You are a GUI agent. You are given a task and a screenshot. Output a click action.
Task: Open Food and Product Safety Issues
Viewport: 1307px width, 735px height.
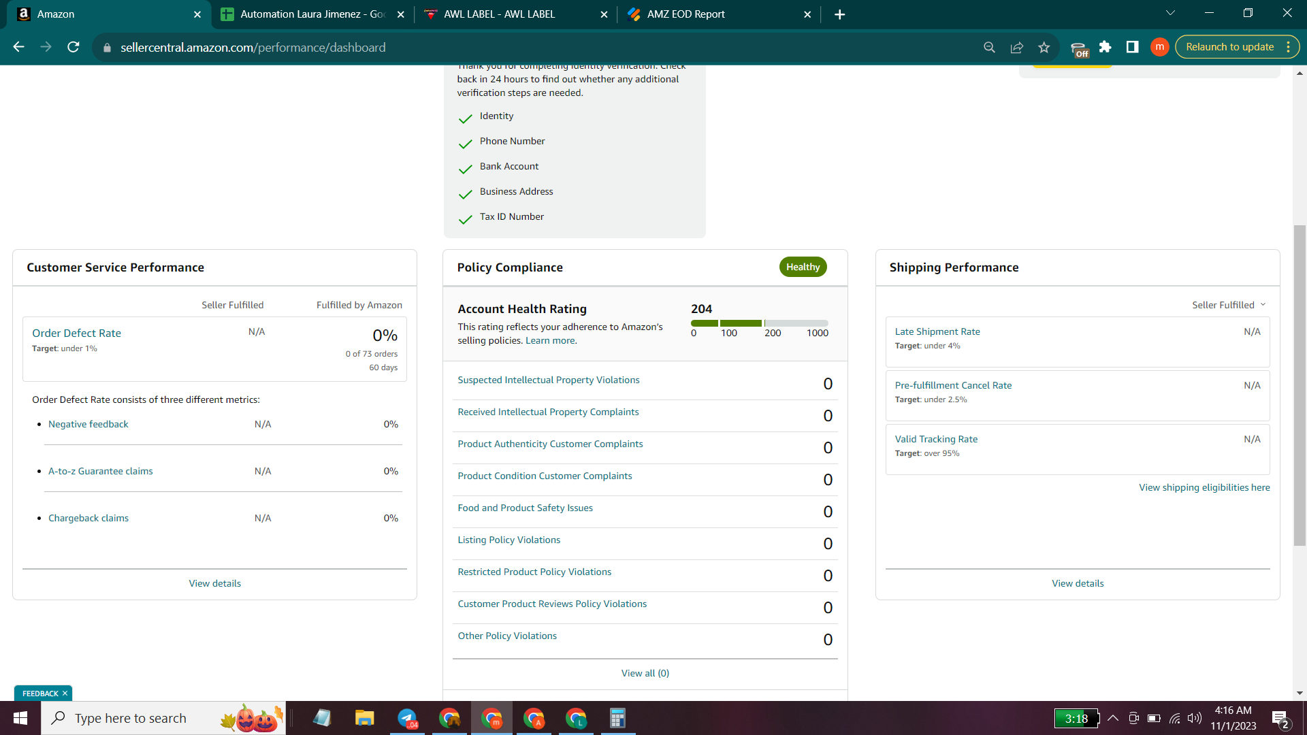click(x=525, y=508)
